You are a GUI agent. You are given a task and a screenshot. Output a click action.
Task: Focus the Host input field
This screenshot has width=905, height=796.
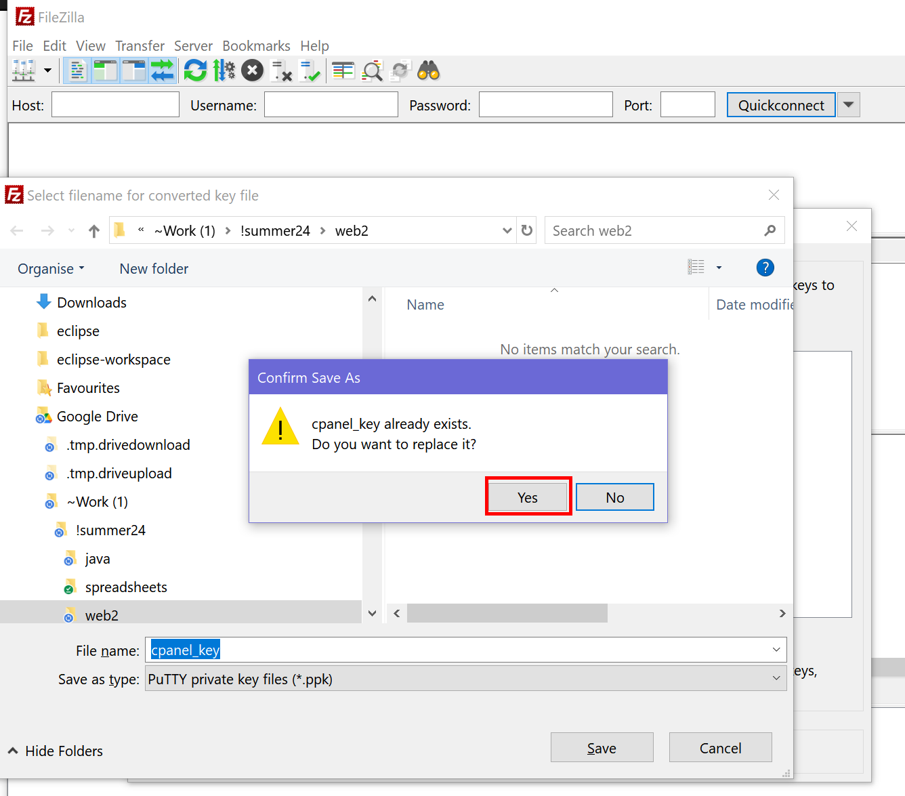point(115,105)
